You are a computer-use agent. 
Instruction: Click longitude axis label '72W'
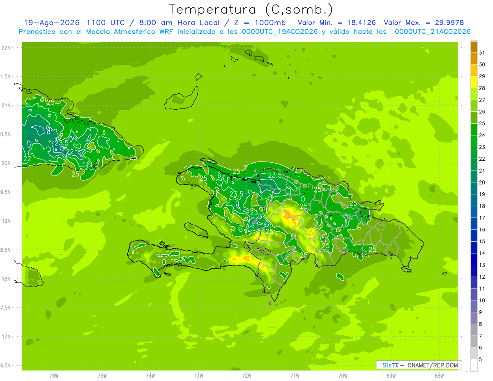pyautogui.click(x=246, y=375)
